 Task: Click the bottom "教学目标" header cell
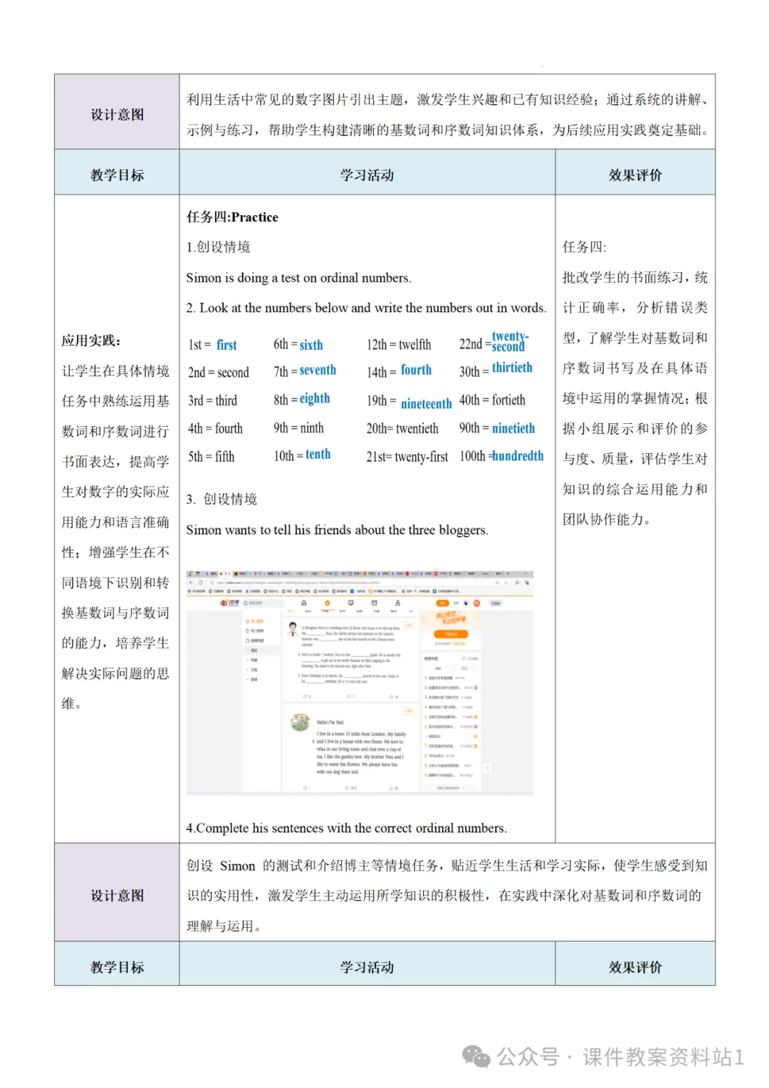coord(117,964)
